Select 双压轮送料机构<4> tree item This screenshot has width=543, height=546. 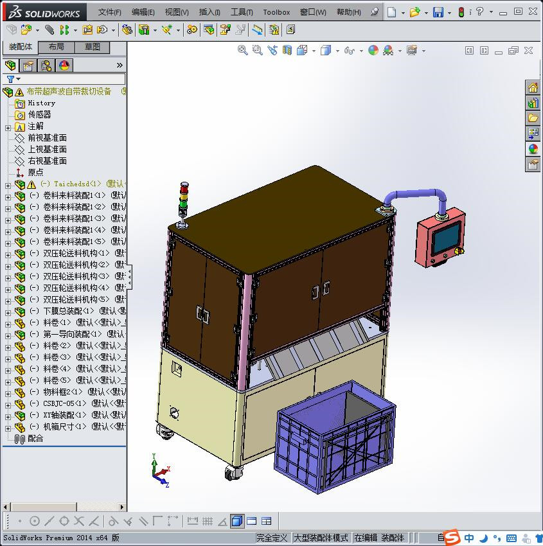(x=76, y=288)
